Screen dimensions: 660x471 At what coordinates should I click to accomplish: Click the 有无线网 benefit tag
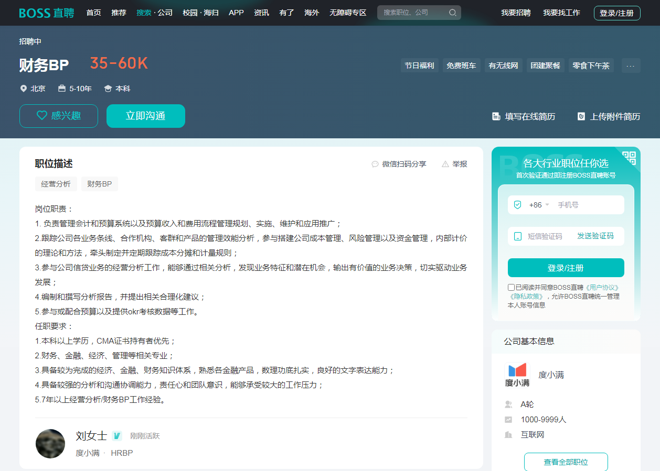504,65
